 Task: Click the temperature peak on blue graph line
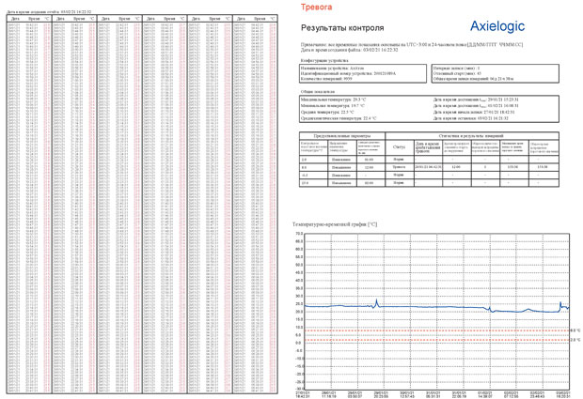click(x=376, y=299)
